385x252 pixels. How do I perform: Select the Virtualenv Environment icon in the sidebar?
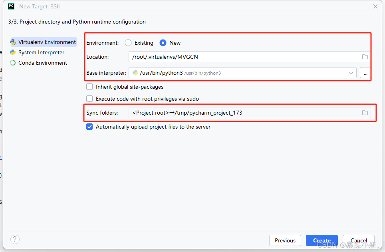(x=13, y=42)
